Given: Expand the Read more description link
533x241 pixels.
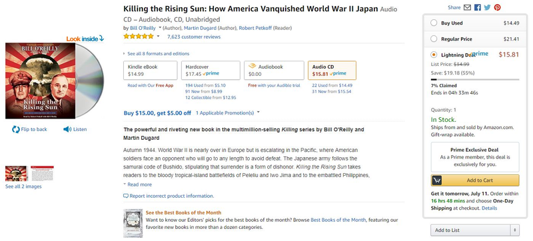Looking at the screenshot, I should click(138, 184).
